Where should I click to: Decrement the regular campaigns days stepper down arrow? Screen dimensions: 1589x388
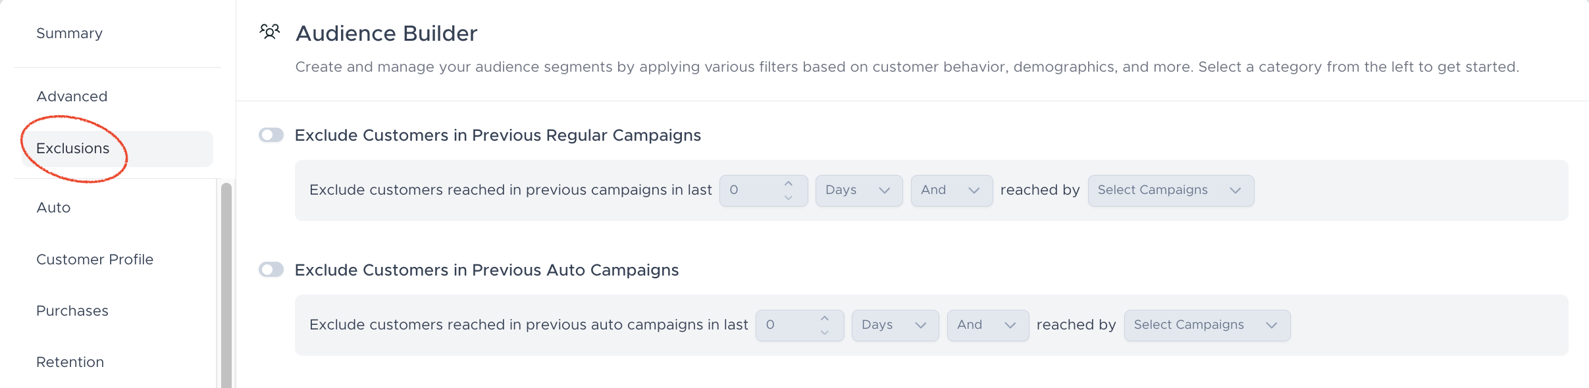788,197
